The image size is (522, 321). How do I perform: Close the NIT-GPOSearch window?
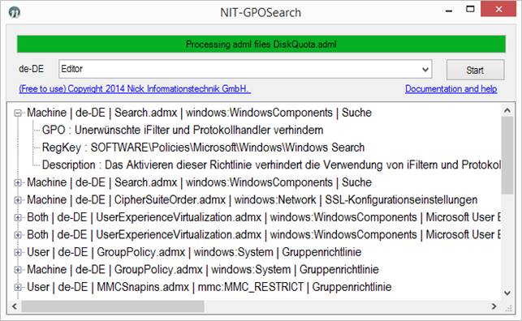(x=498, y=9)
